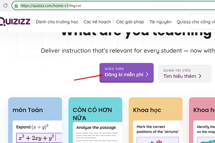
Task: Go to the Quizizz logo homepage
Action: point(15,22)
